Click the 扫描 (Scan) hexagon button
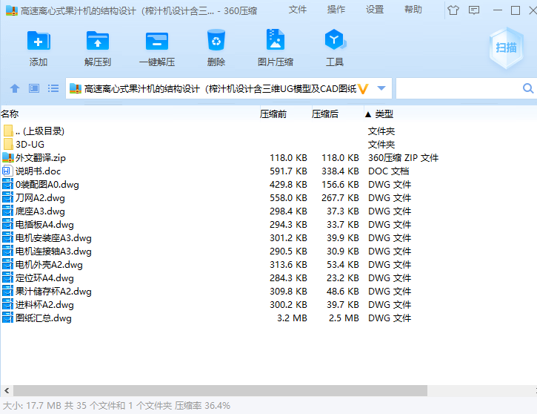 (x=507, y=47)
